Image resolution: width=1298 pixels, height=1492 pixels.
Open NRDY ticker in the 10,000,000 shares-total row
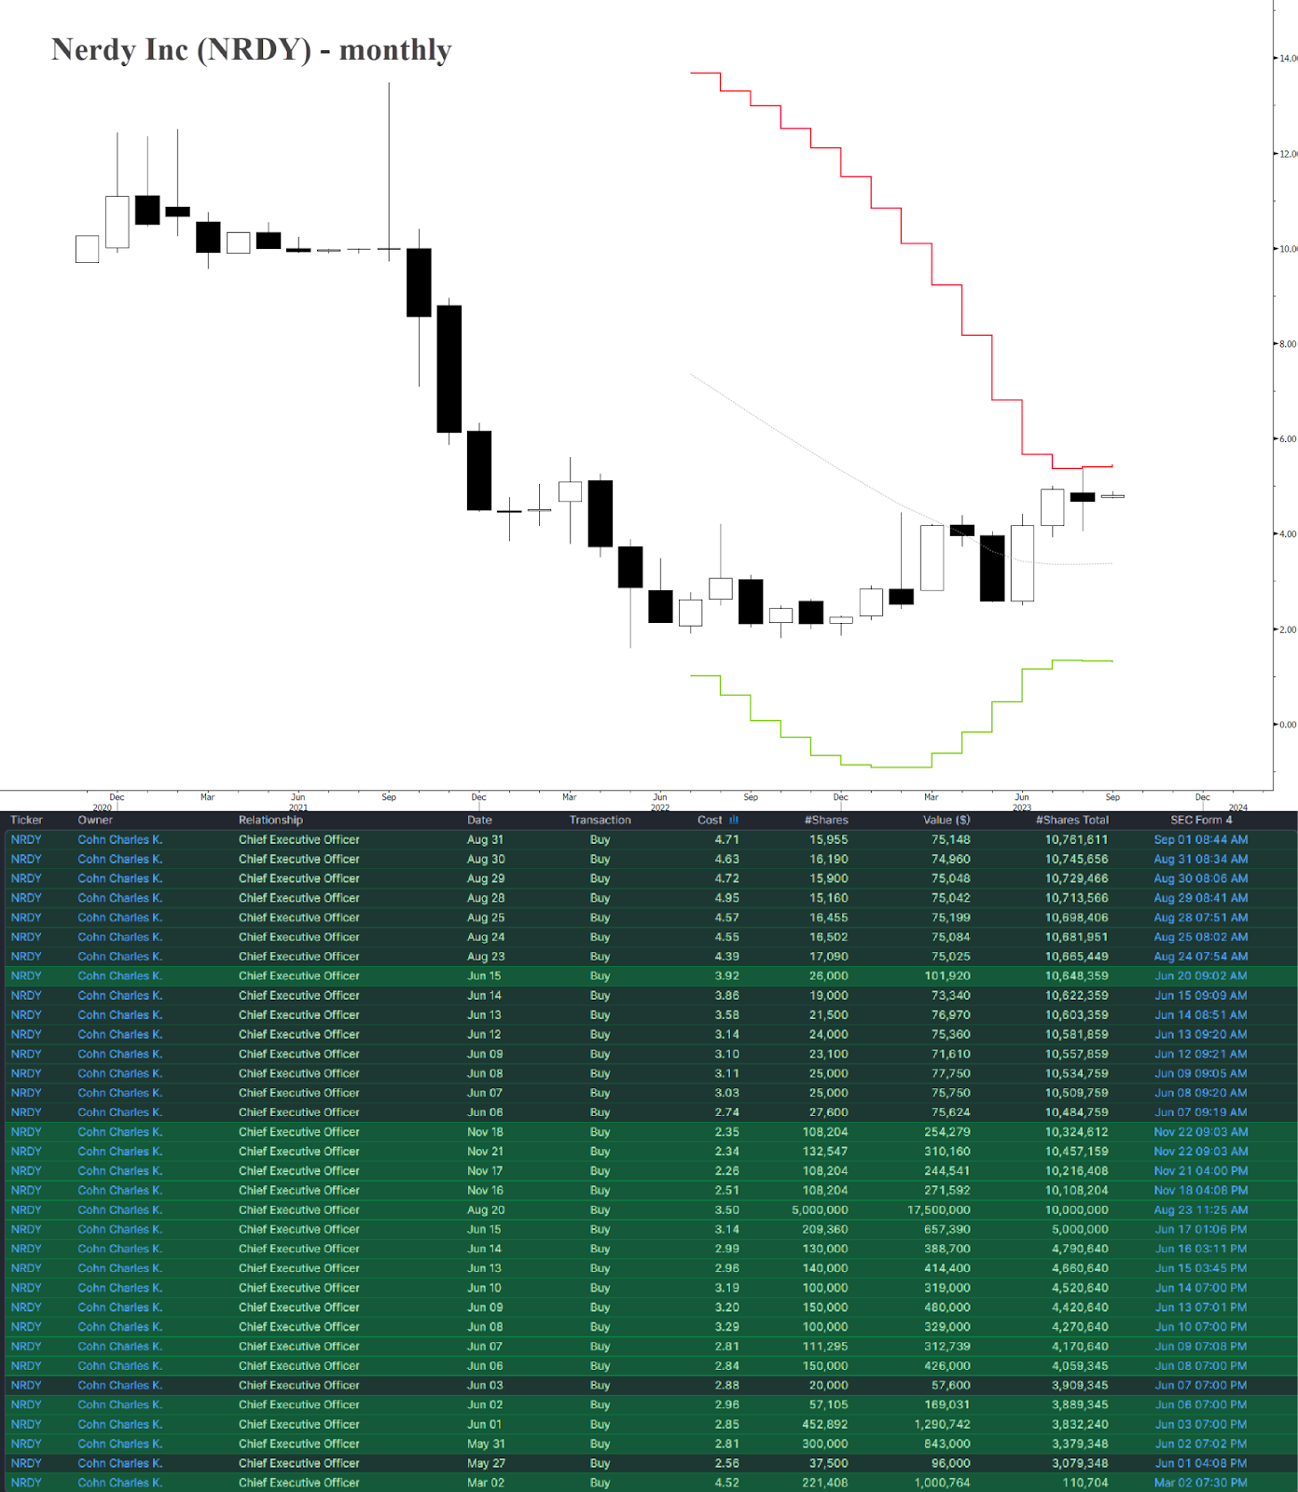pos(26,1210)
